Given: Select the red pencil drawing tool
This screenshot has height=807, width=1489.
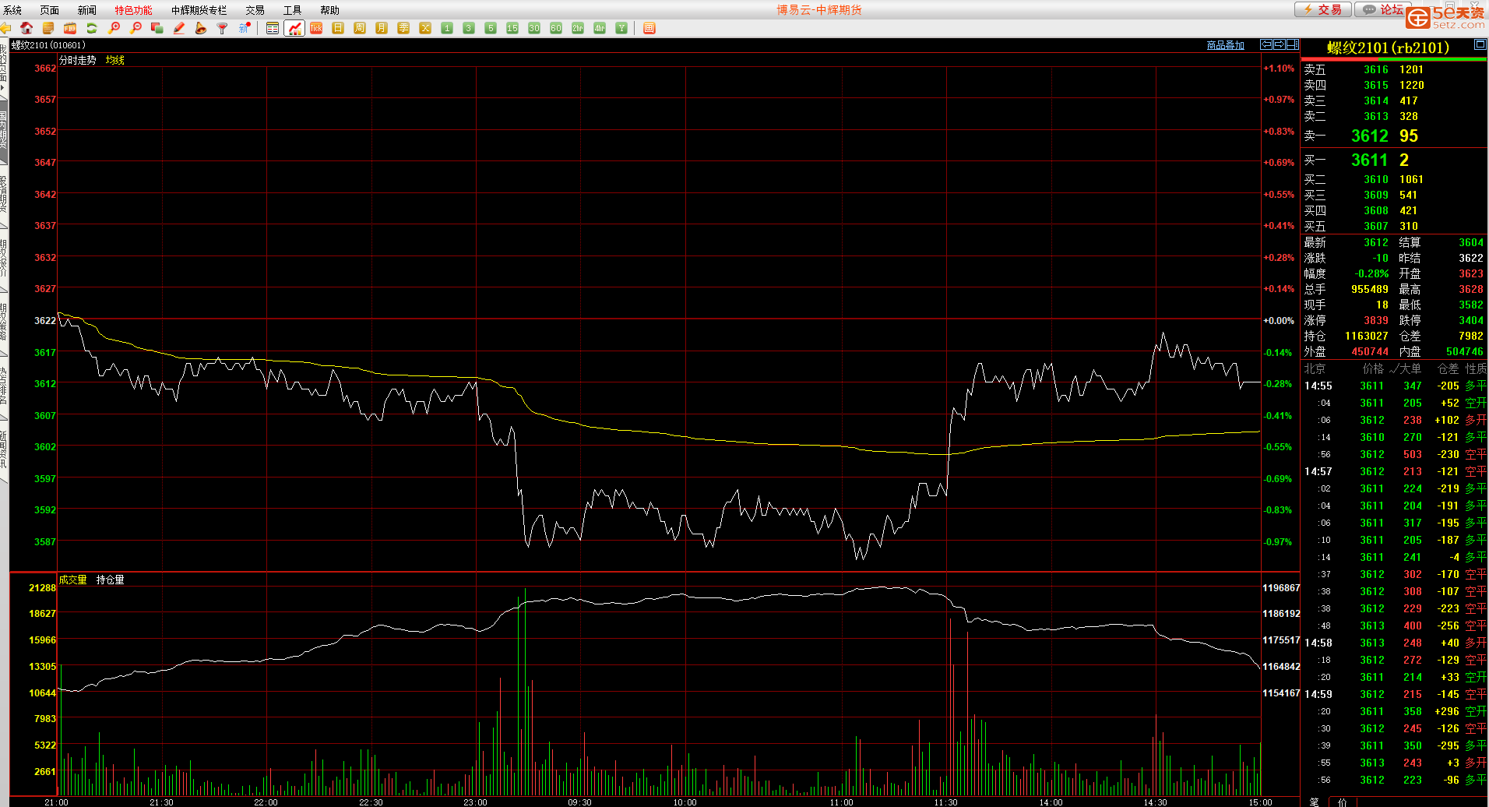Looking at the screenshot, I should tap(179, 28).
